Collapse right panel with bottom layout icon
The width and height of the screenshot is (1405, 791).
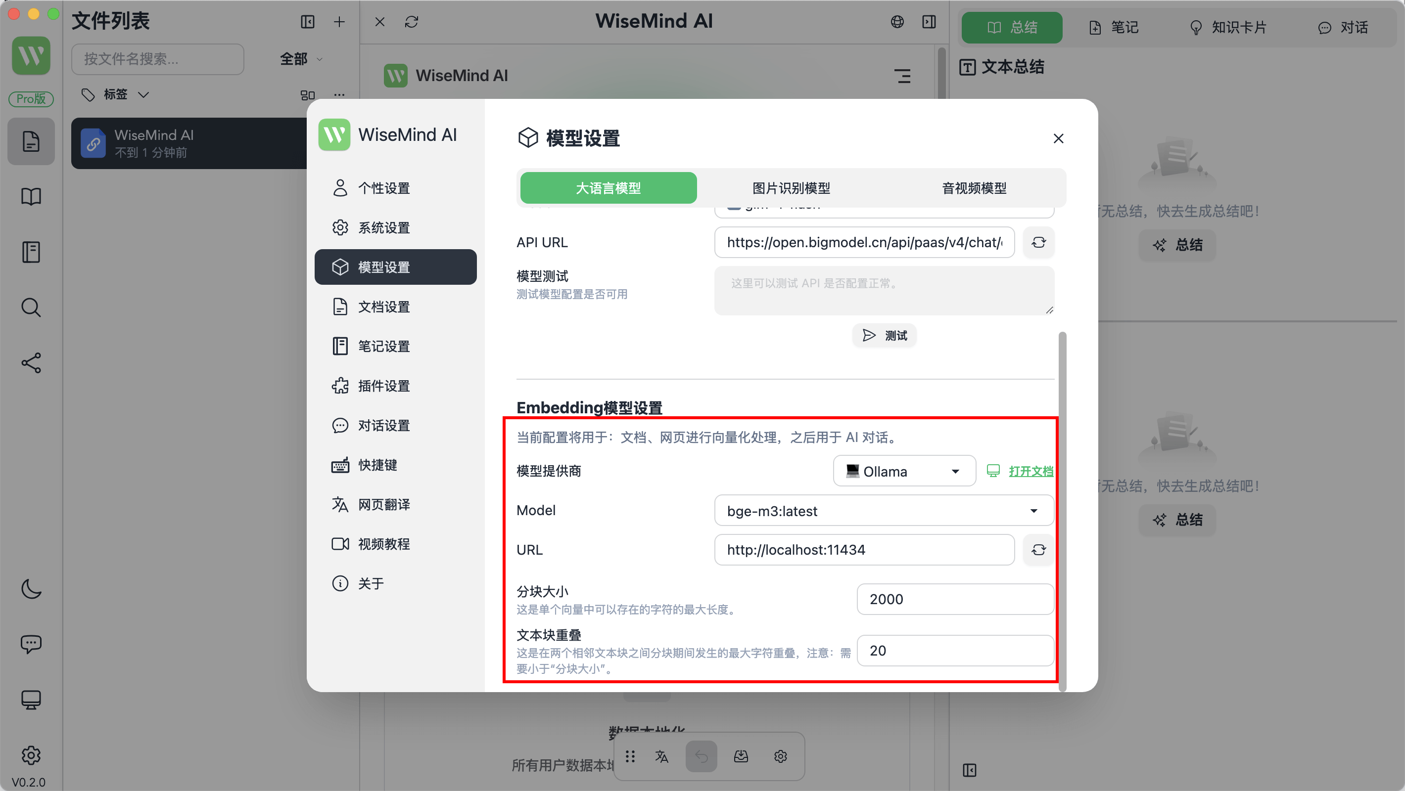point(970,770)
